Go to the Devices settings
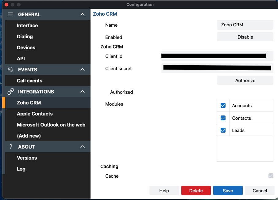 [48, 47]
